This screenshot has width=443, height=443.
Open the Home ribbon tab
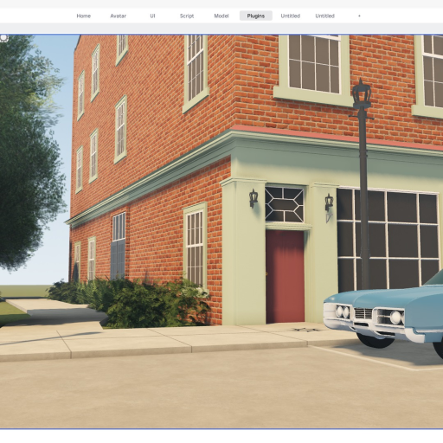(x=83, y=16)
